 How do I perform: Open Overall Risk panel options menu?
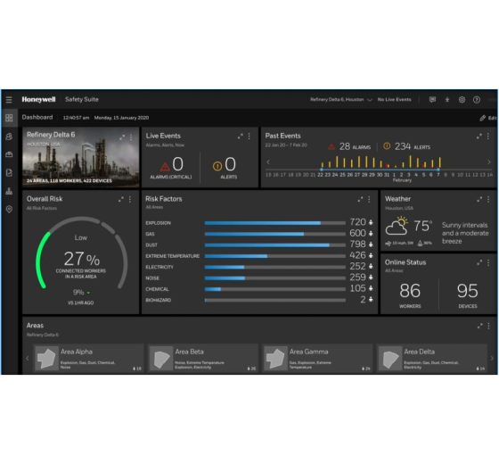tap(130, 200)
